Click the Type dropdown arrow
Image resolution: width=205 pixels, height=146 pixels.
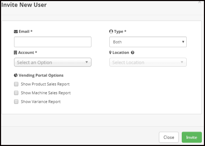pos(183,42)
